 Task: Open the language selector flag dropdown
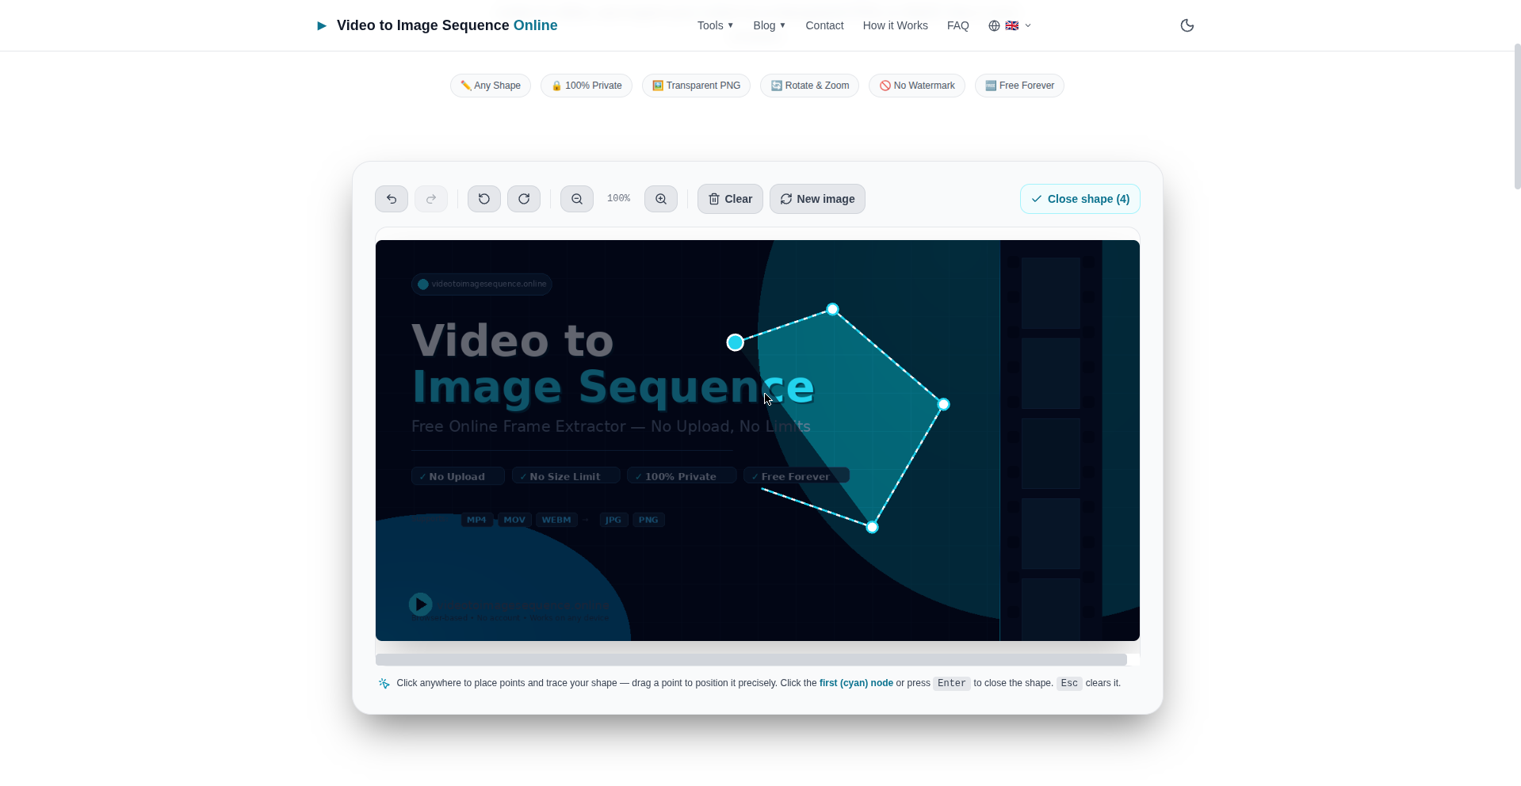[x=1010, y=25]
